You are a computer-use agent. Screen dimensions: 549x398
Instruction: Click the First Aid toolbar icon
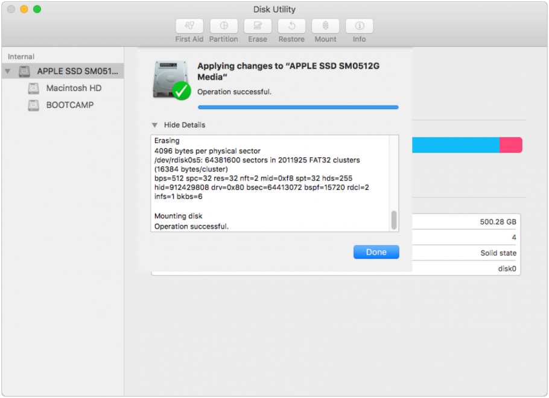tap(189, 26)
